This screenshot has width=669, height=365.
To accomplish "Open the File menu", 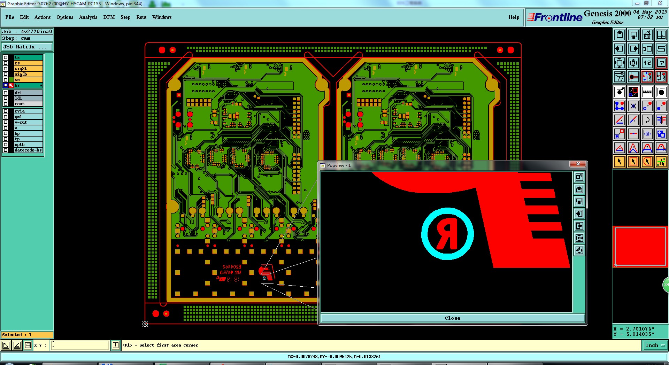I will click(x=10, y=17).
